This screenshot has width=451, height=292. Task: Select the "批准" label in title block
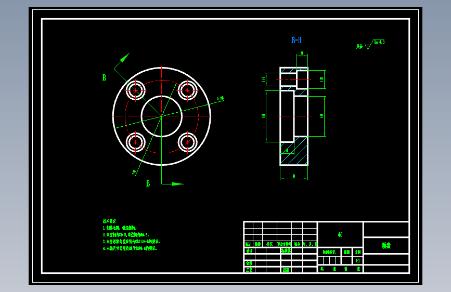[x=286, y=270]
